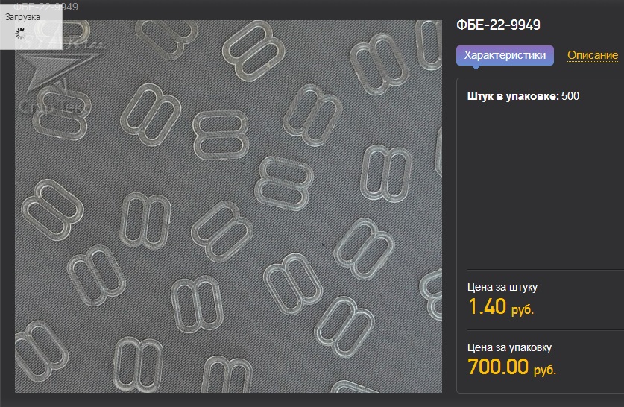Click the 1.40 руб. unit price

(x=488, y=306)
